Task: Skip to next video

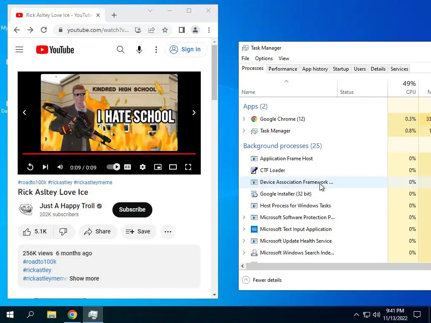Action: (45, 167)
